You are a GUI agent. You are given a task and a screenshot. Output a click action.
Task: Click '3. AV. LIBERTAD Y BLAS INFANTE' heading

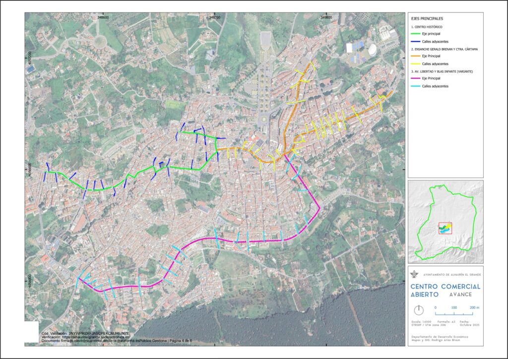coord(442,71)
